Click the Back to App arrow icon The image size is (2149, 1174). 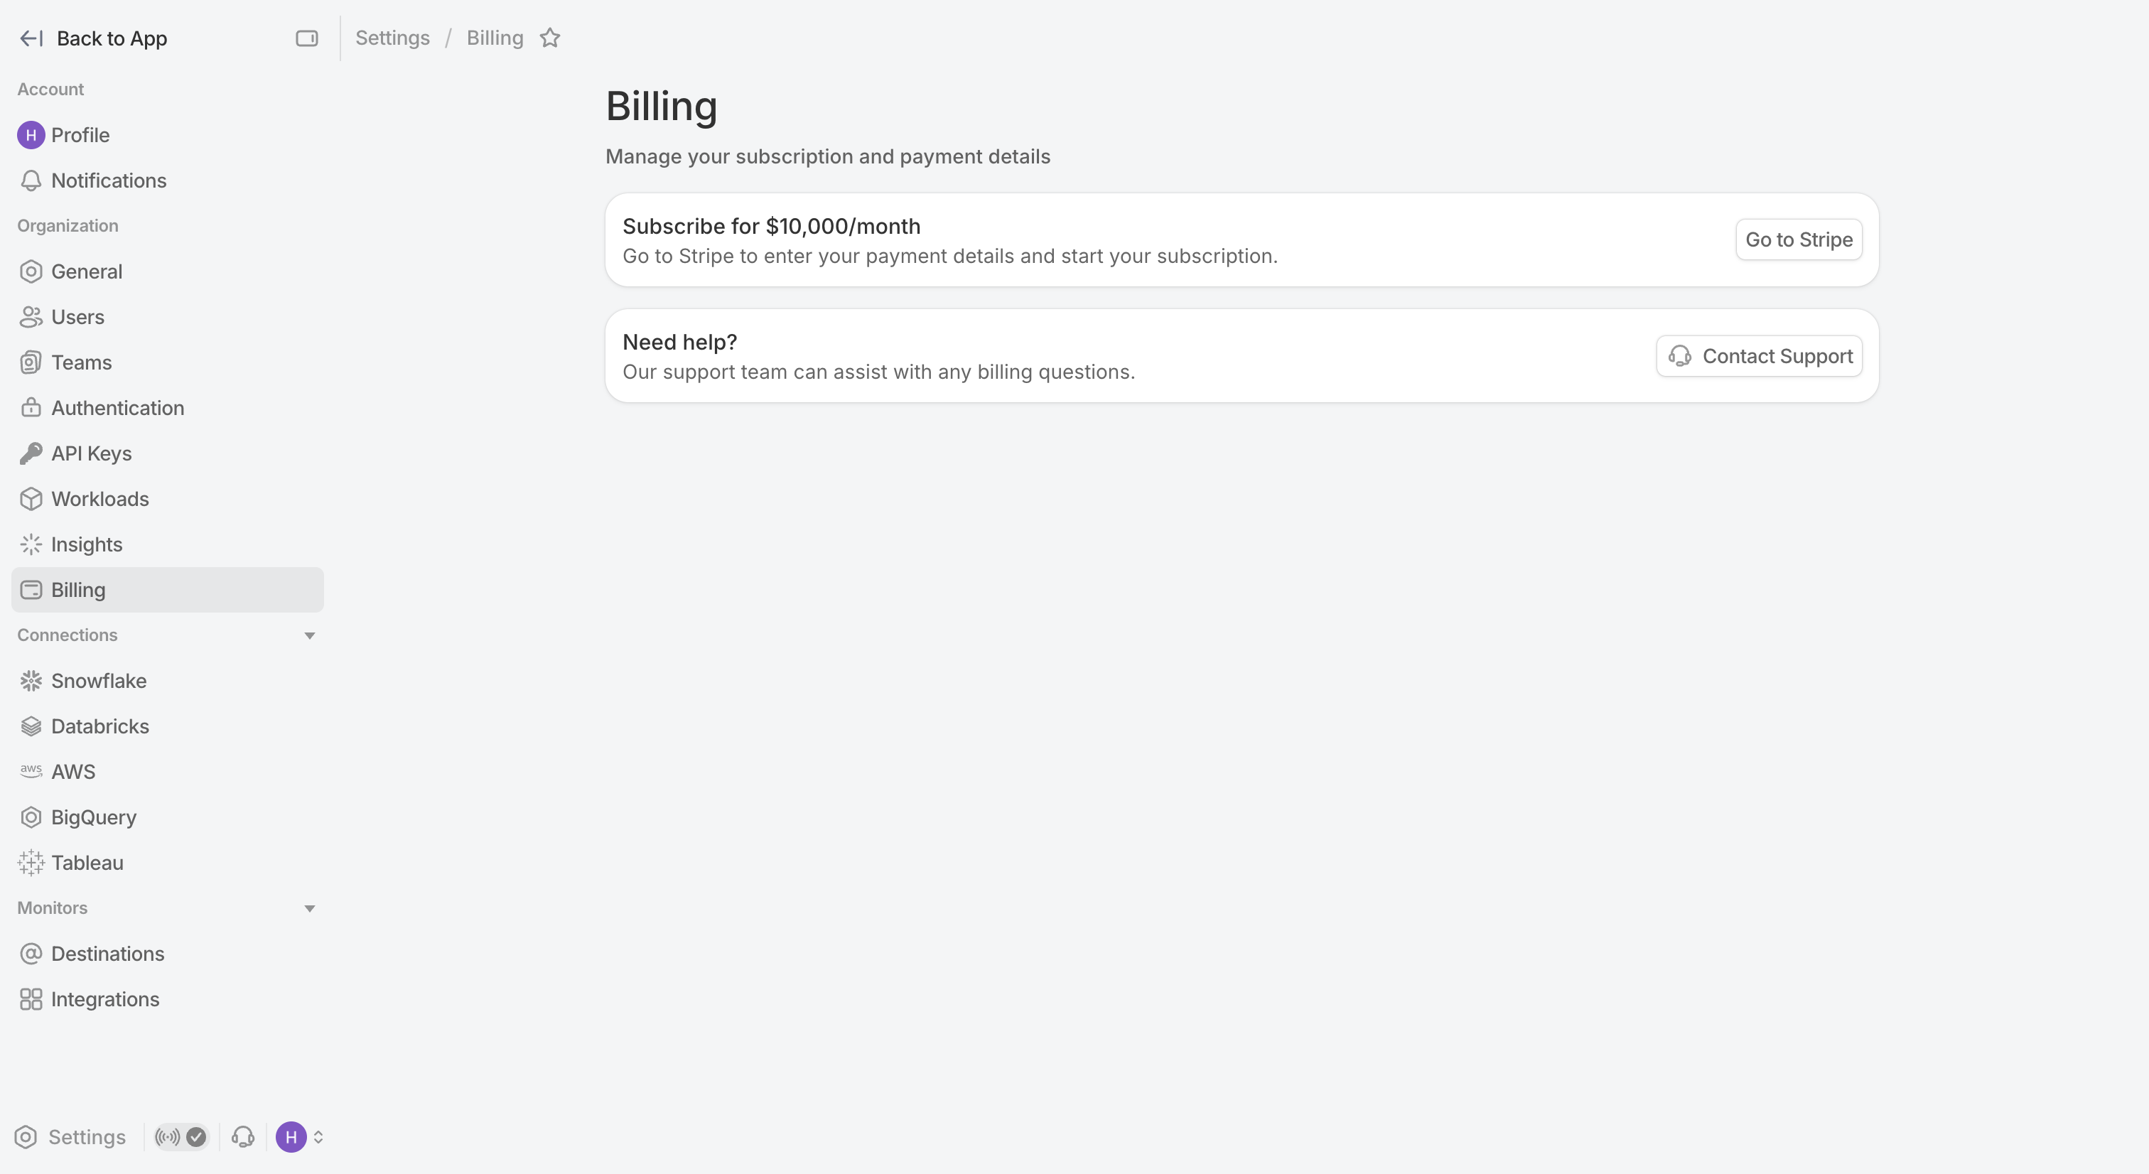31,38
